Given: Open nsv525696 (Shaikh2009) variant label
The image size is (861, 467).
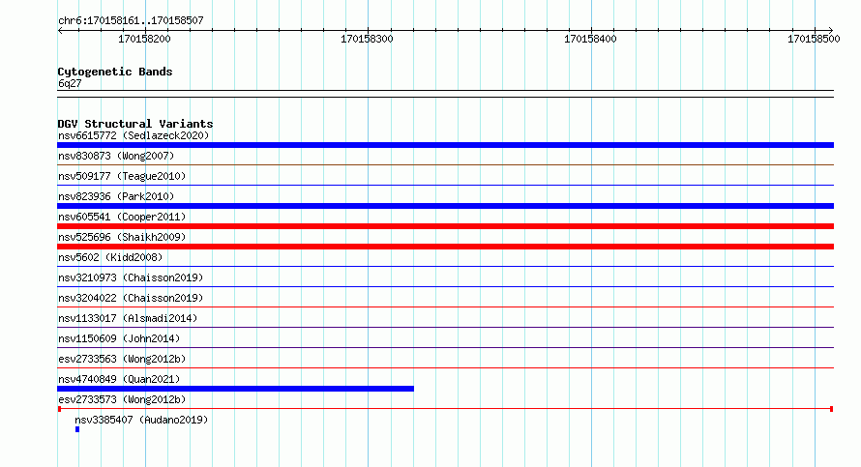Looking at the screenshot, I should pyautogui.click(x=122, y=237).
